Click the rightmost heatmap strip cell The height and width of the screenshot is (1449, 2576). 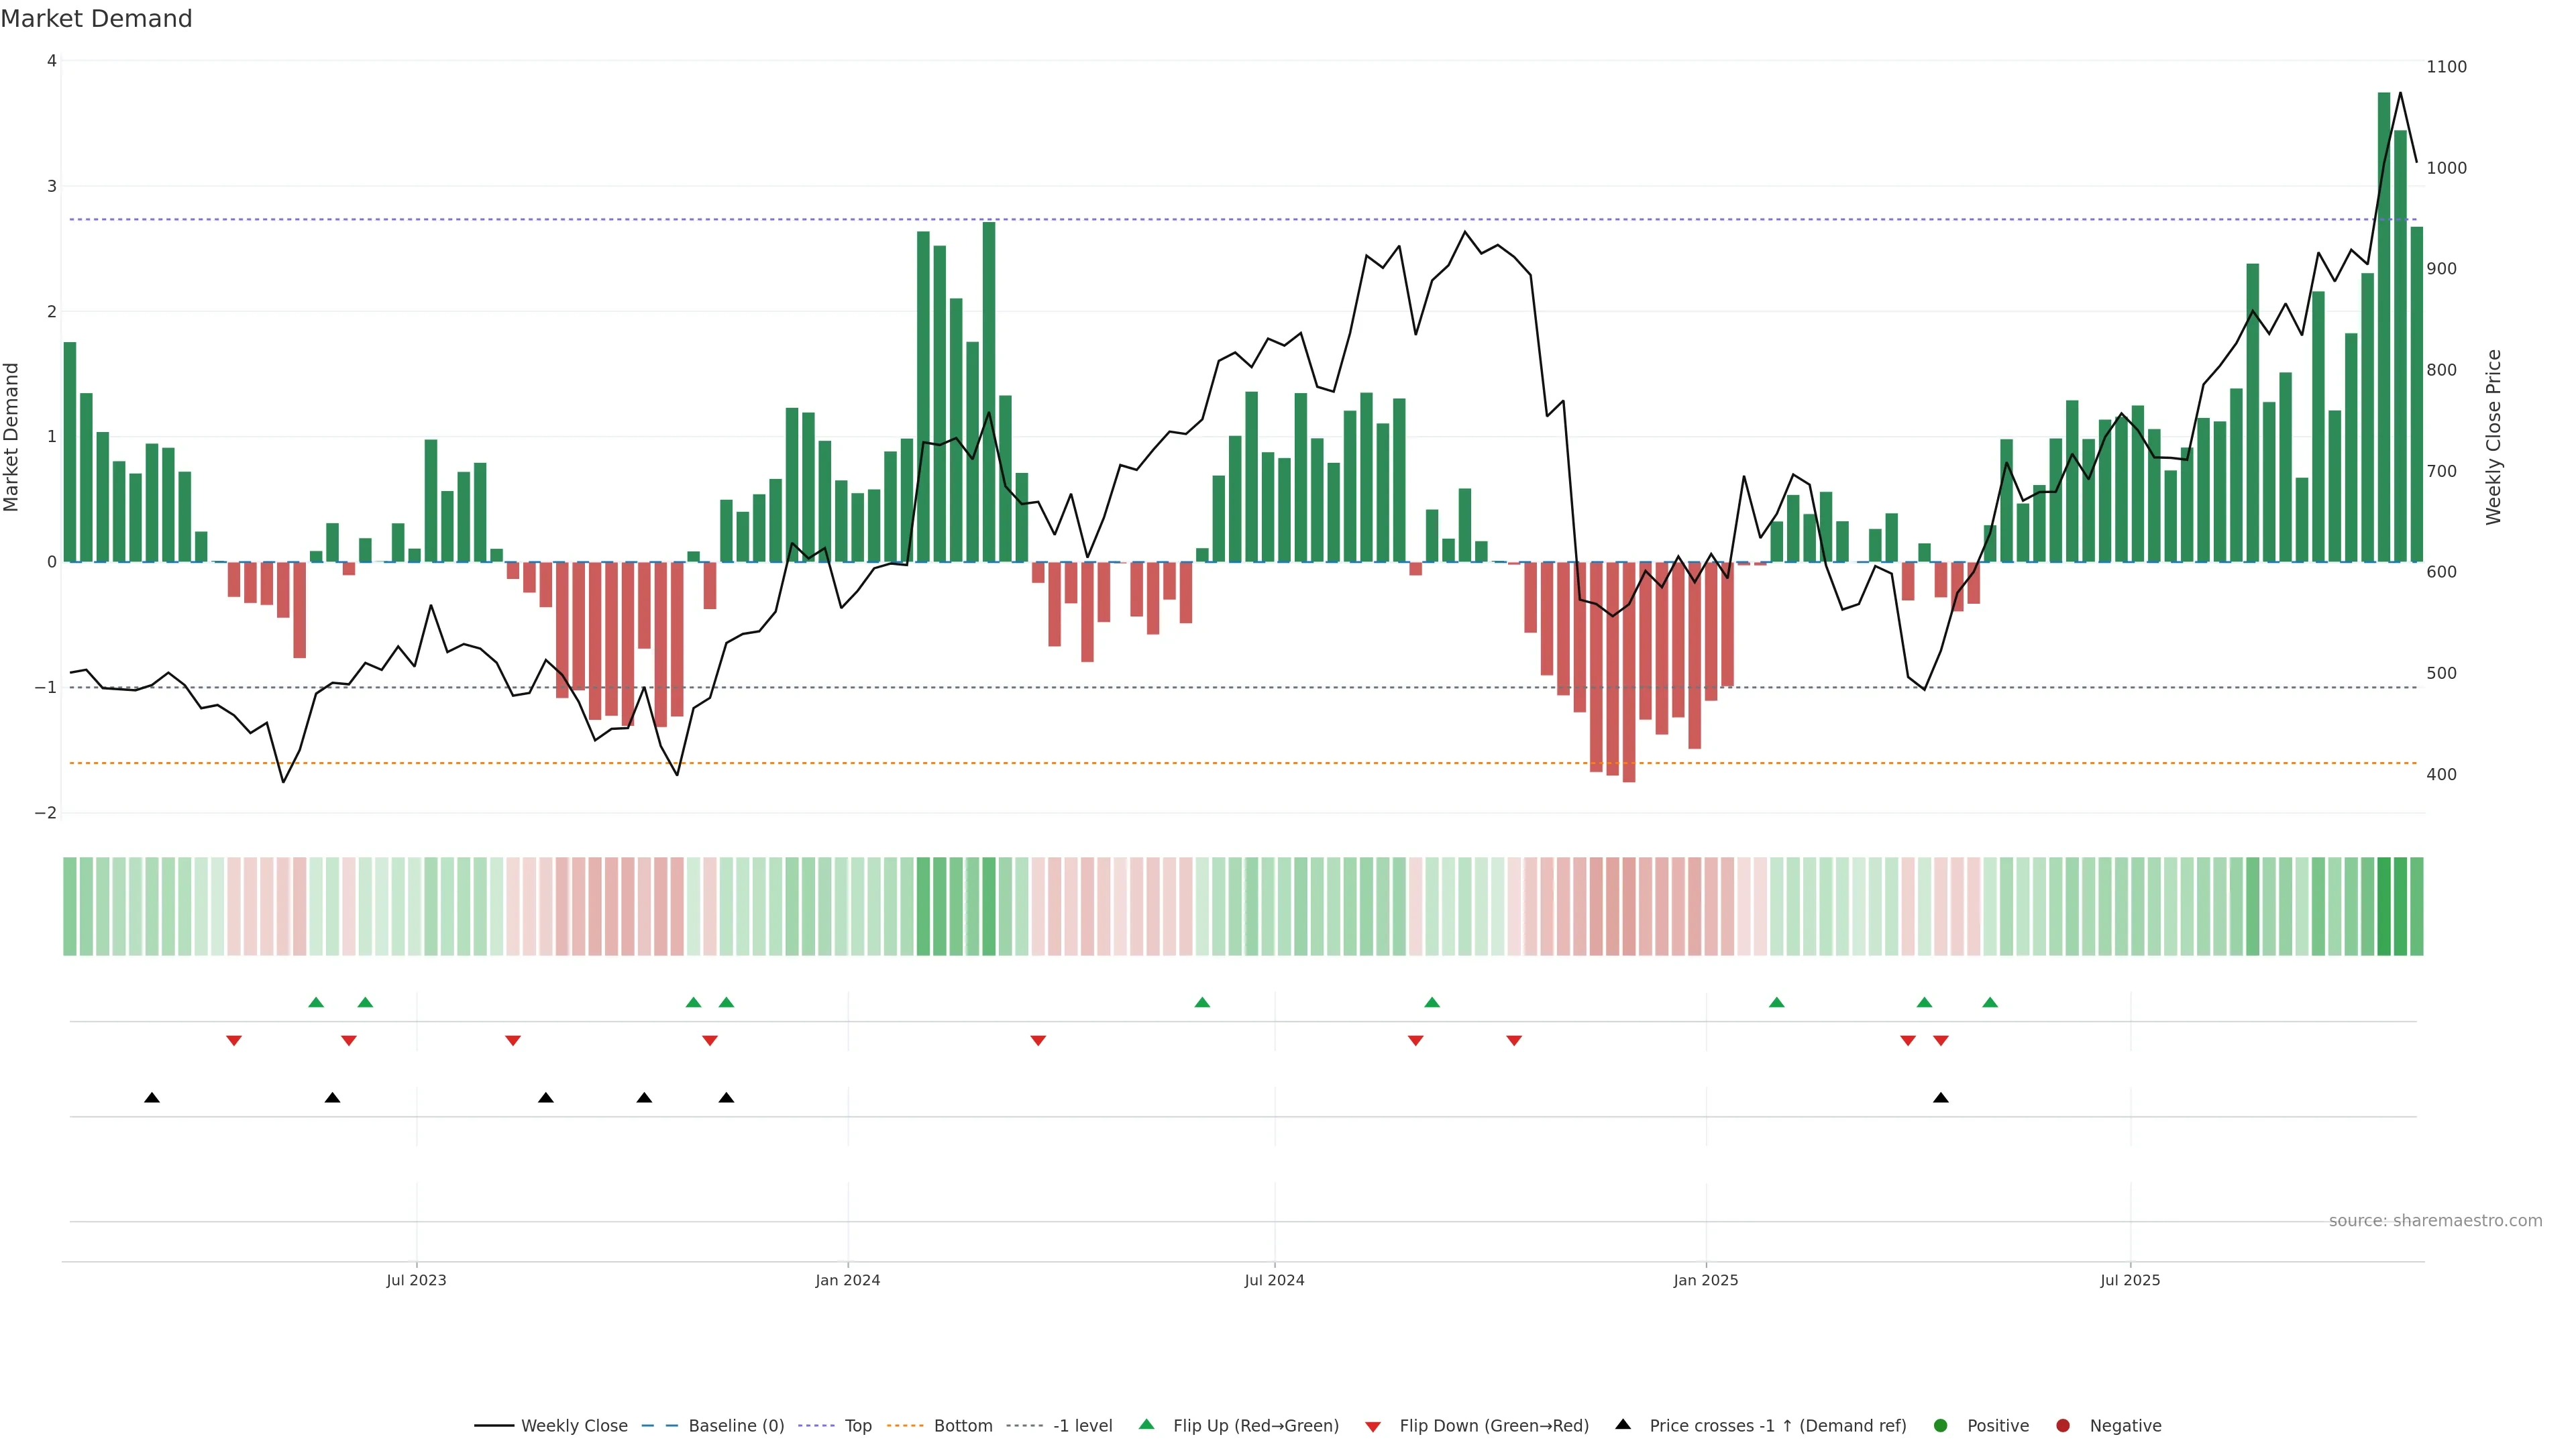click(x=2416, y=906)
